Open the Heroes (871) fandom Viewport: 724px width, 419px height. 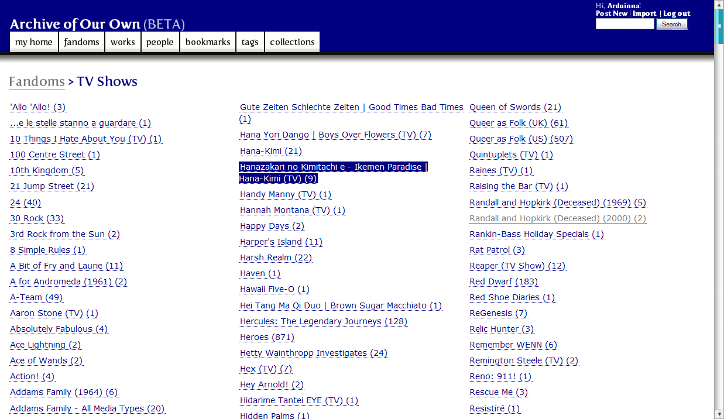(x=267, y=337)
